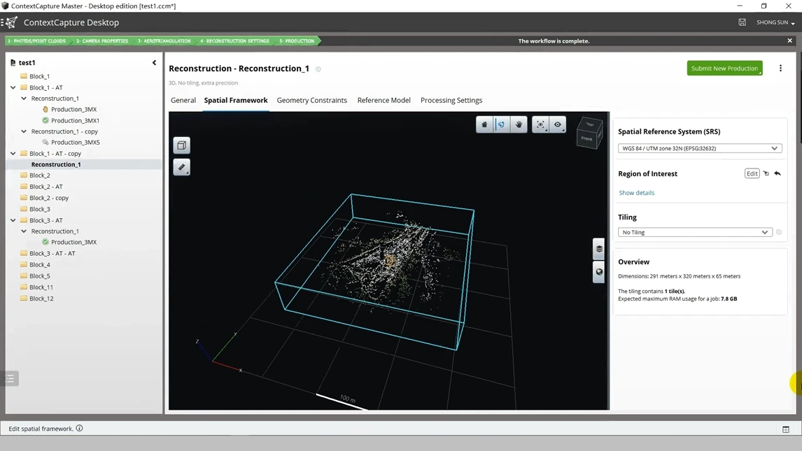Image resolution: width=802 pixels, height=451 pixels.
Task: Collapse the Block_3 - AT tree node
Action: pyautogui.click(x=13, y=221)
